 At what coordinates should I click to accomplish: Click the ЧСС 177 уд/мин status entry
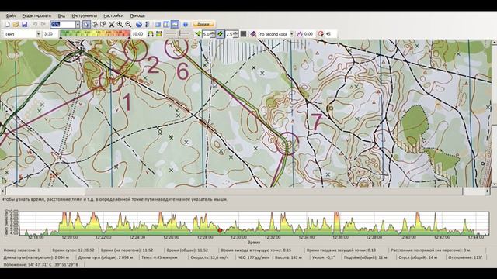click(x=254, y=257)
